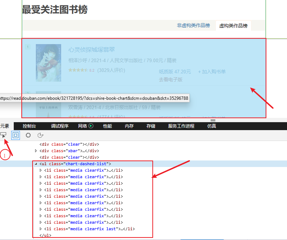Click the (3029人评价) rating count

111,70
